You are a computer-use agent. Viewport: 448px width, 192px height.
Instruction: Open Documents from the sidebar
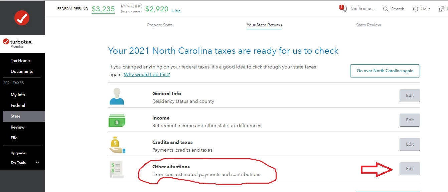coord(22,71)
